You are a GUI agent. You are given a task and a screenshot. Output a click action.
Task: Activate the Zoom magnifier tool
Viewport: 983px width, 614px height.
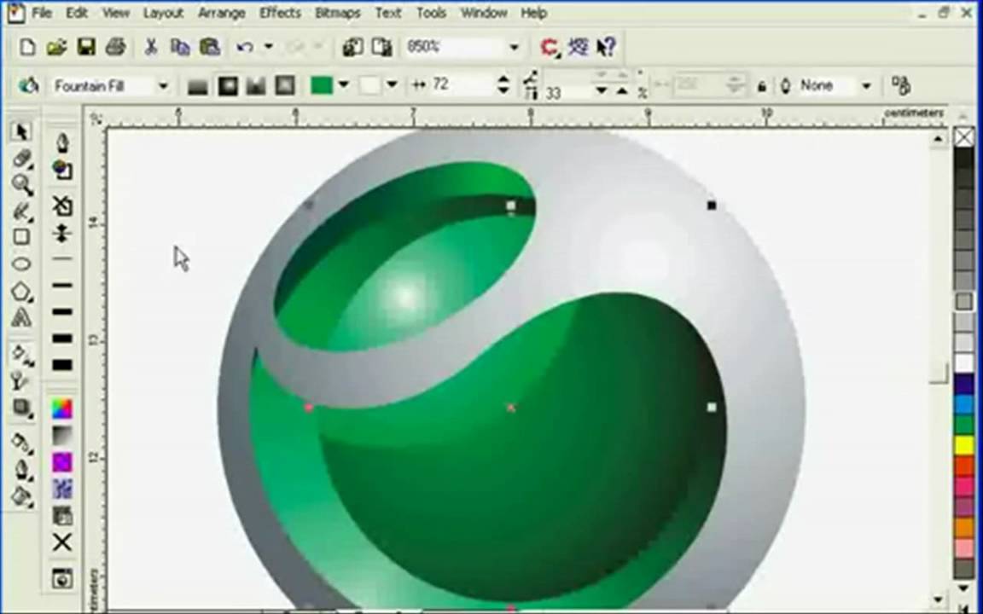pos(21,184)
